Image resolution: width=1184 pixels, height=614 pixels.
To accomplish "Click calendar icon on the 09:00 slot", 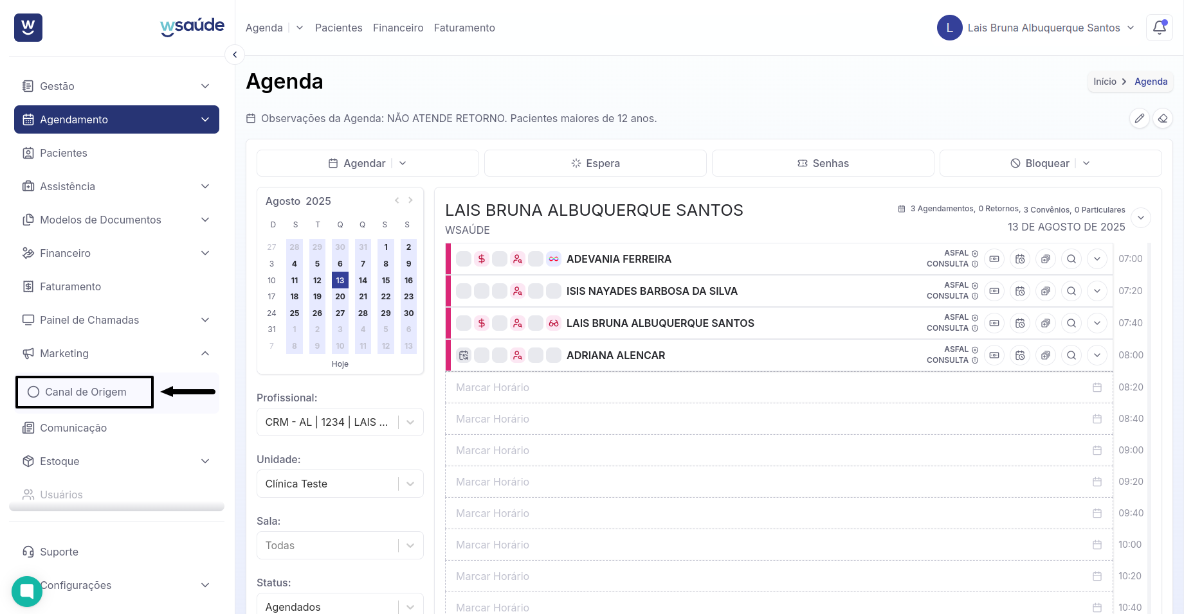I will click(x=1097, y=450).
